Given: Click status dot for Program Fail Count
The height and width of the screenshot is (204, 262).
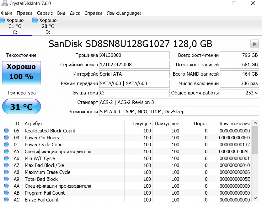Looking at the screenshot, I should (6, 193).
